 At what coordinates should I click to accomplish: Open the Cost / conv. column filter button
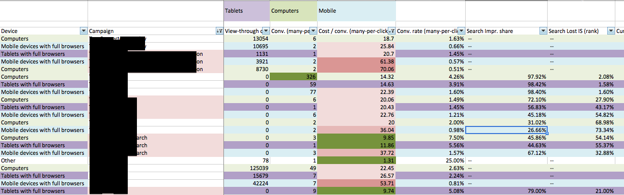pyautogui.click(x=392, y=31)
